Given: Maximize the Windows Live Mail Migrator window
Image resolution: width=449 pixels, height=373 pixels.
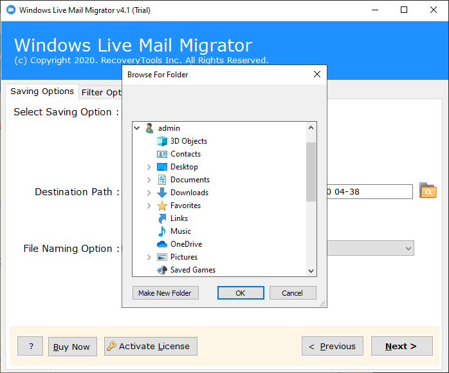Looking at the screenshot, I should (x=404, y=10).
